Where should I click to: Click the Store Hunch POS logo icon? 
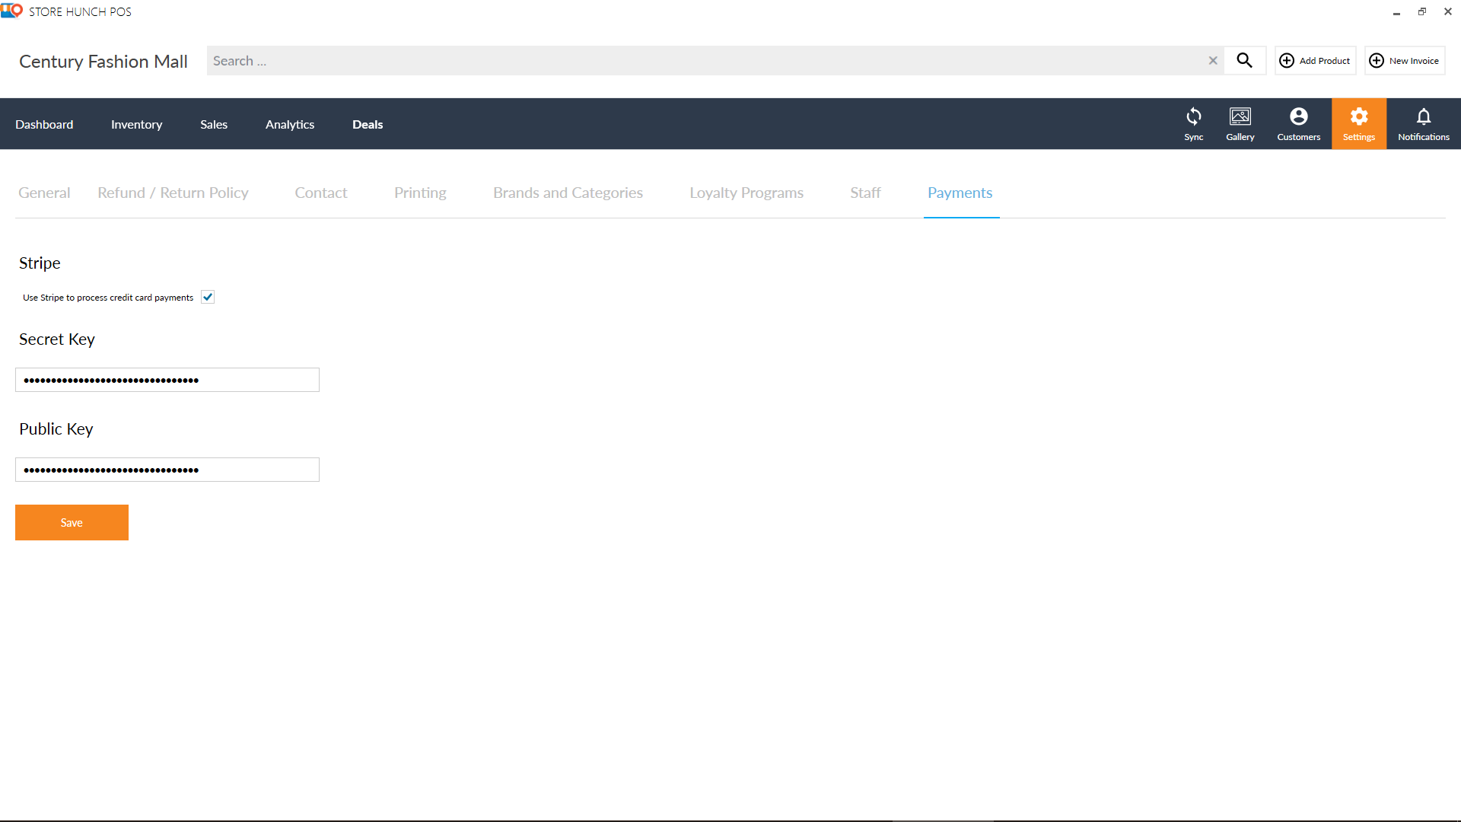[11, 11]
